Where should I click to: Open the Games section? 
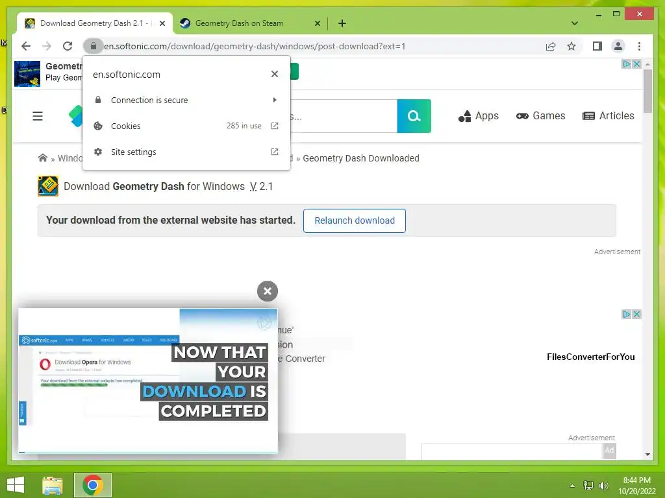coord(540,116)
